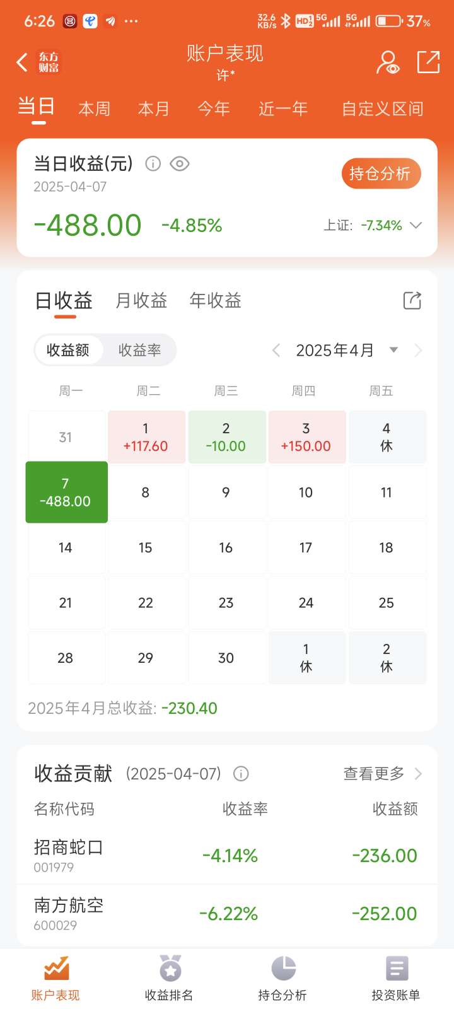
Task: Open 持仓分析 pie chart in bottom bar
Action: pos(282,978)
